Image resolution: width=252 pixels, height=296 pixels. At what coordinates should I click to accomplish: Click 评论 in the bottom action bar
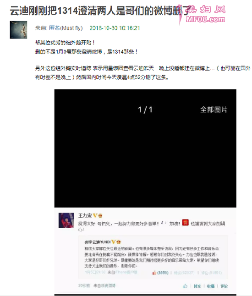coord(224,286)
